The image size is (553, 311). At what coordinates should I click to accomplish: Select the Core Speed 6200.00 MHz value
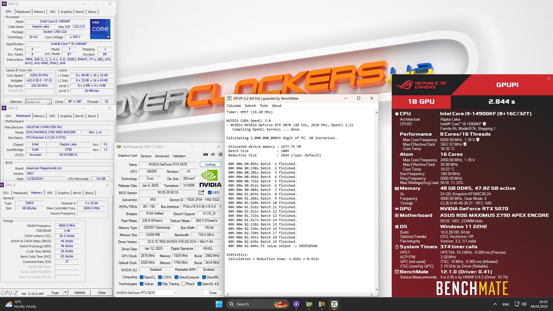pos(39,75)
